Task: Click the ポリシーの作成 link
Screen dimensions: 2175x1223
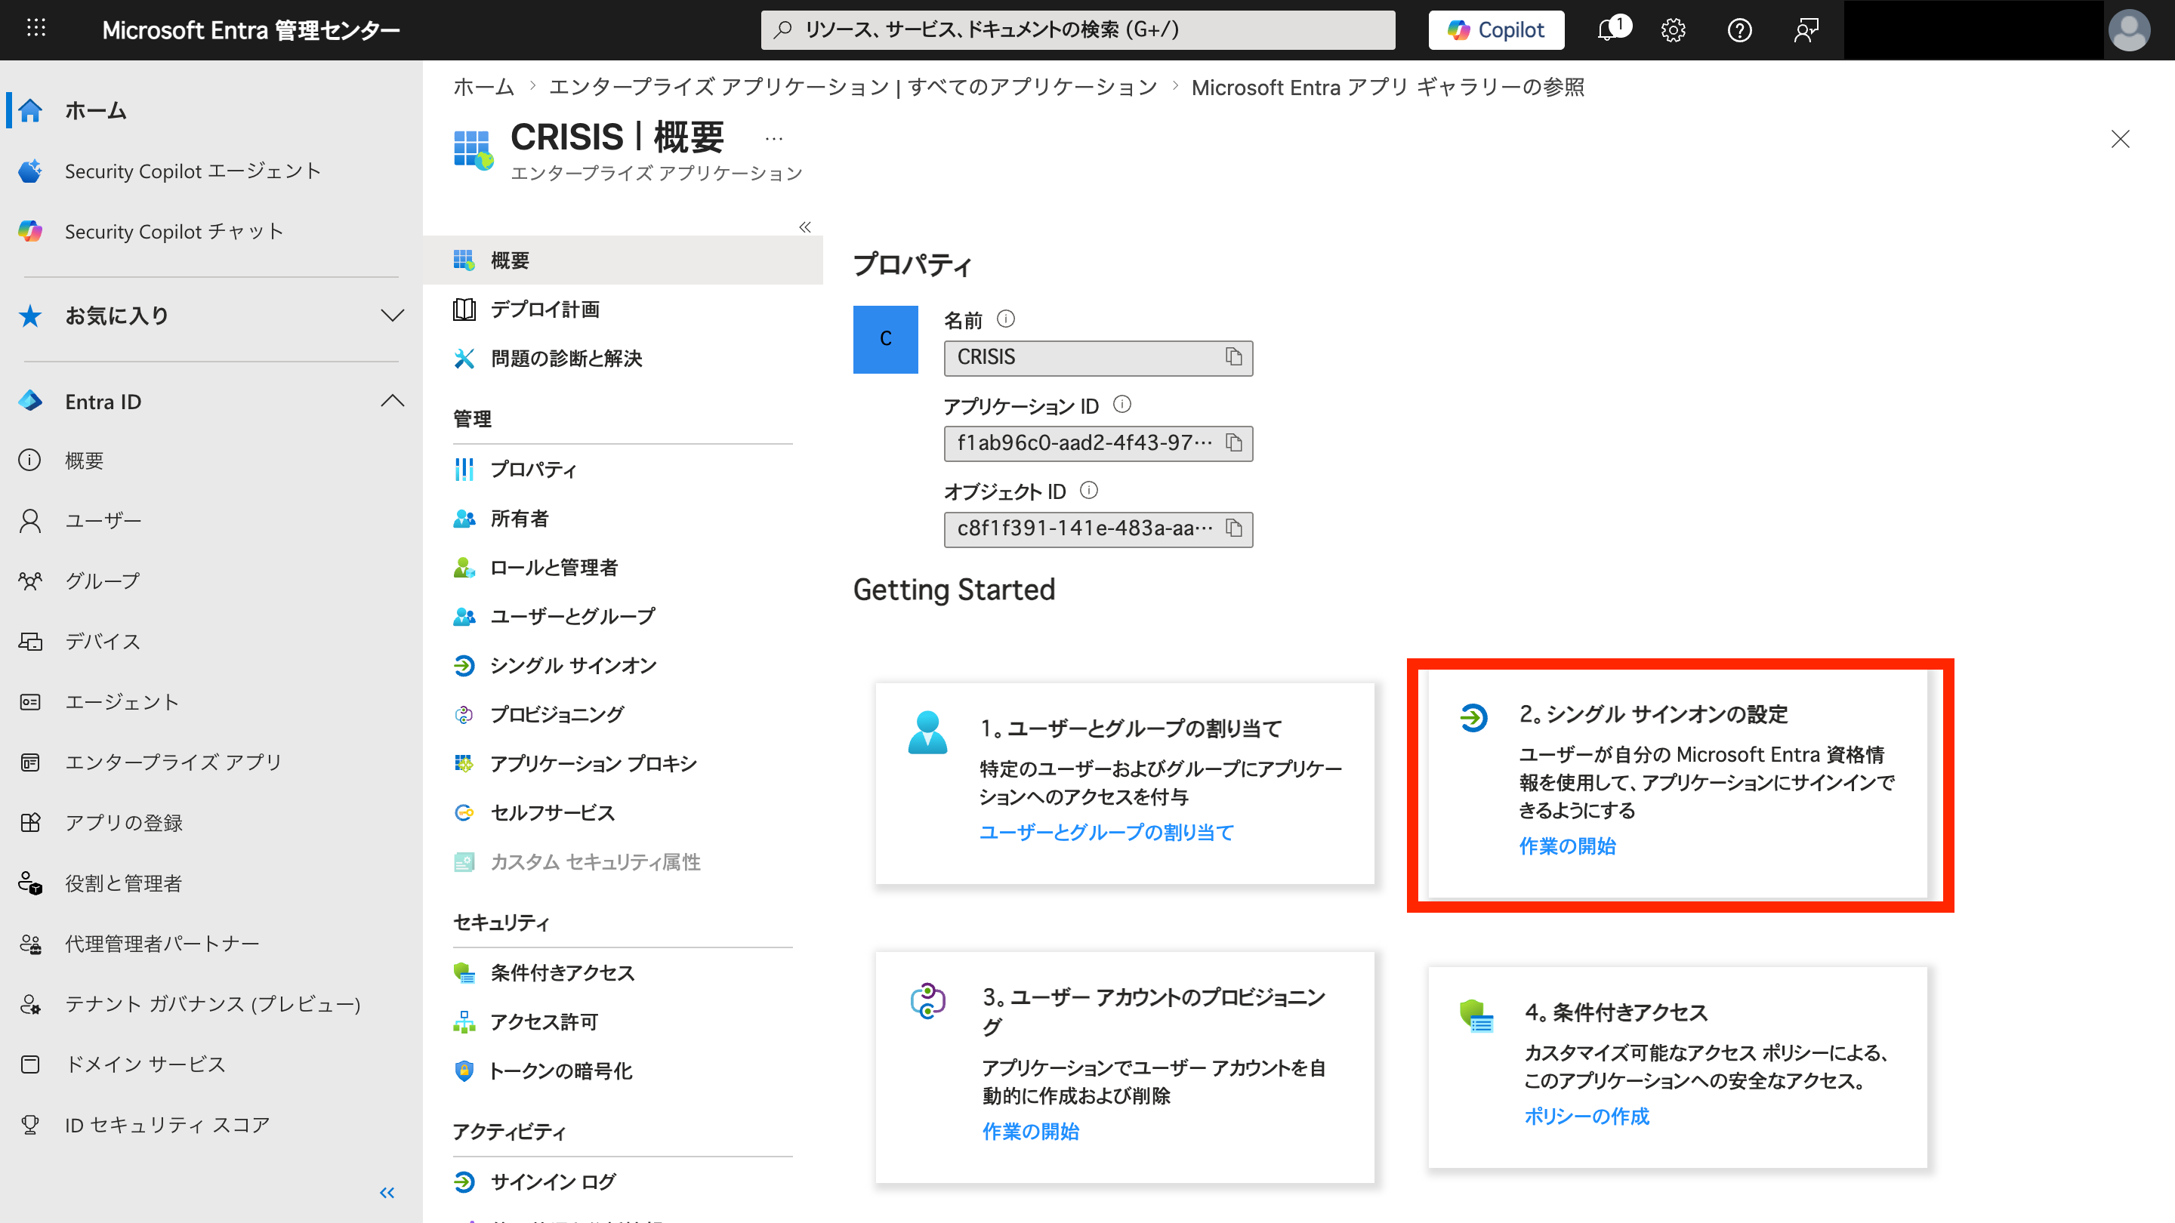Action: (x=1587, y=1116)
